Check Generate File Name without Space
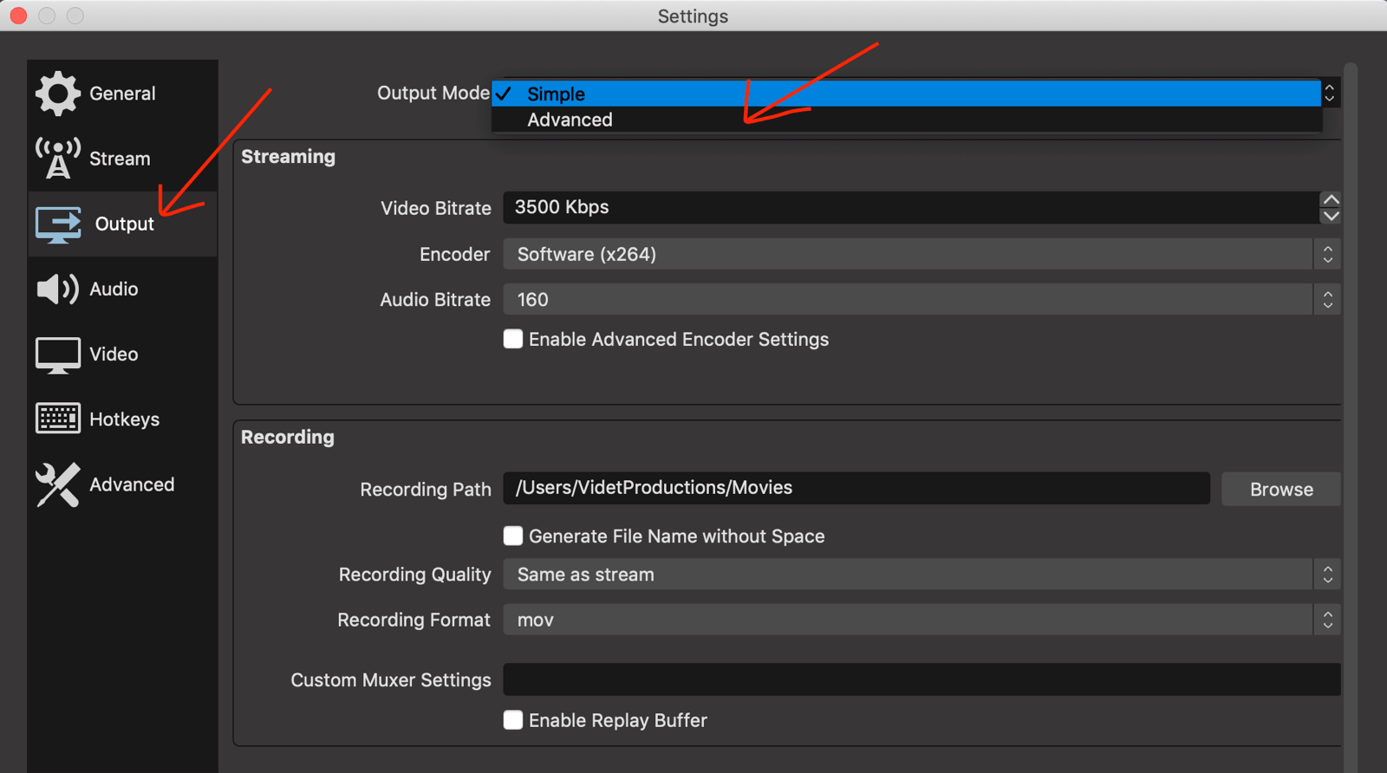1387x773 pixels. [x=513, y=536]
